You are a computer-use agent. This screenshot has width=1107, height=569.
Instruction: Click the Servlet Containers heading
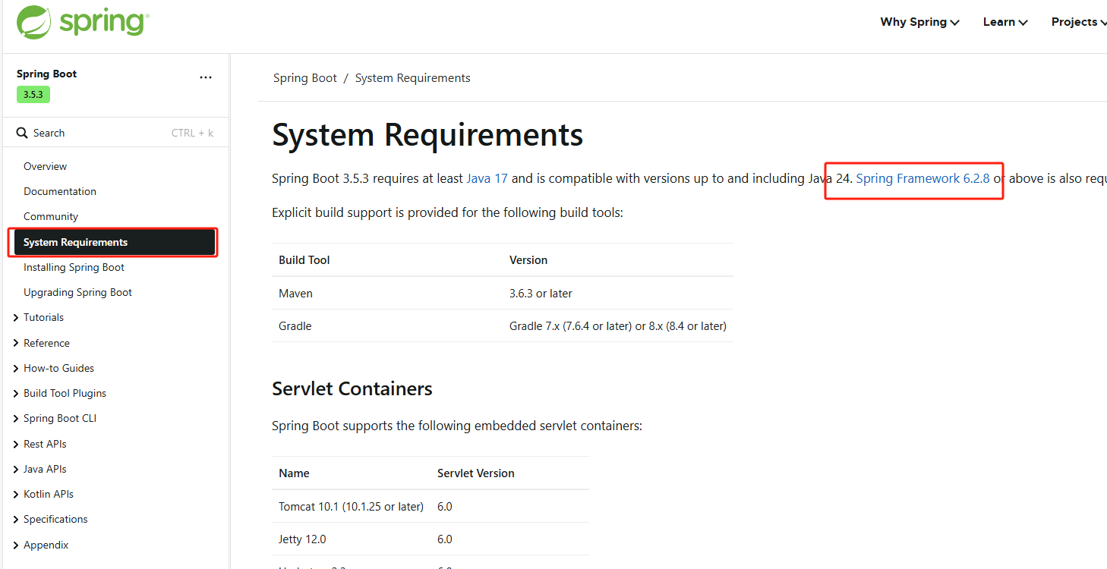point(352,388)
